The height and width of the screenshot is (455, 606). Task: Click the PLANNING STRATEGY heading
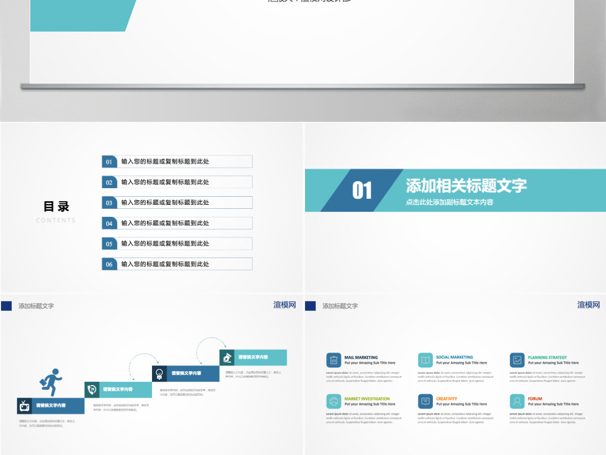[547, 357]
